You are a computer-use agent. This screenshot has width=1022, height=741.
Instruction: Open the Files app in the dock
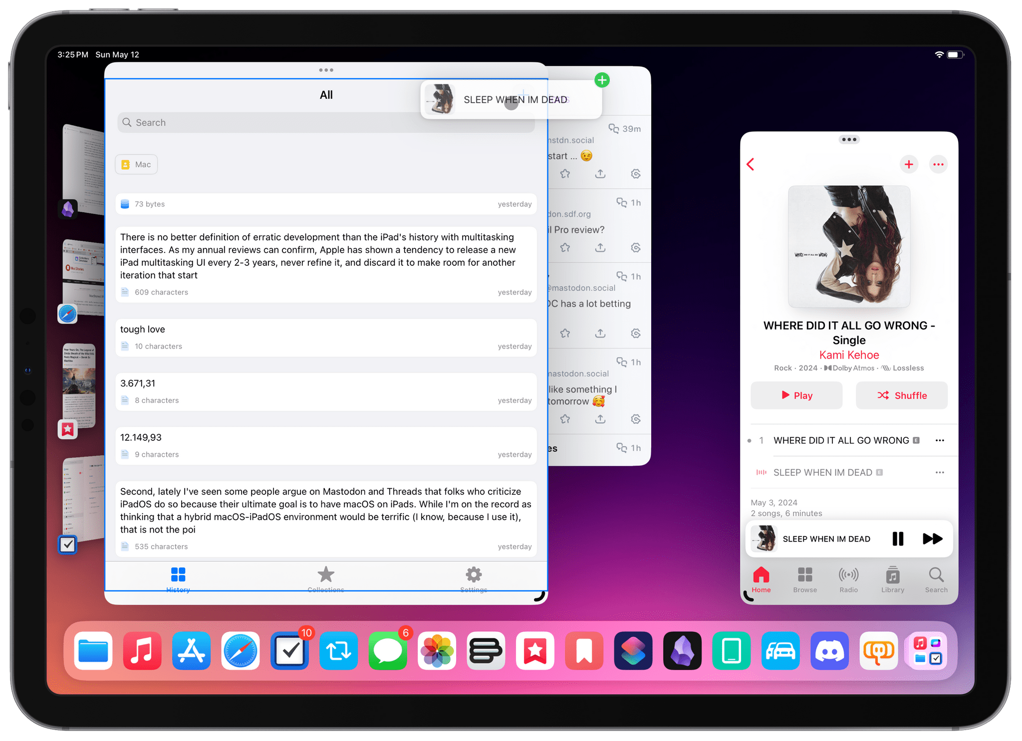click(x=93, y=651)
